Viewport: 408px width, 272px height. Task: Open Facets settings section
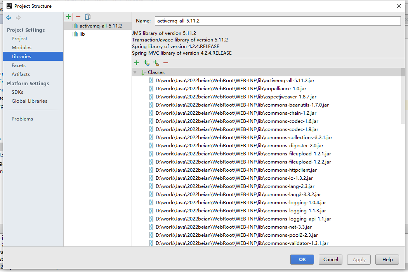[x=19, y=65]
